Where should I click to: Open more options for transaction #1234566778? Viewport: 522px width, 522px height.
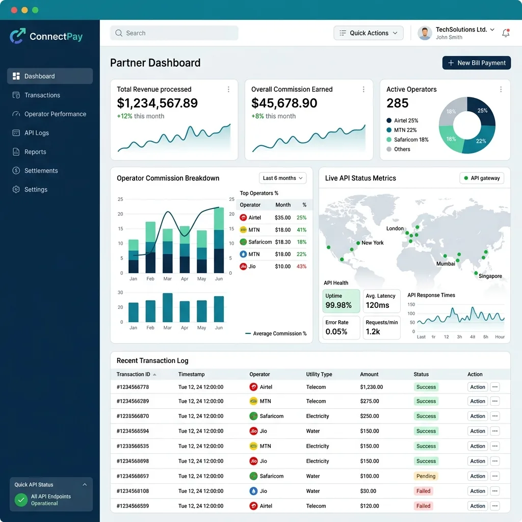click(494, 387)
